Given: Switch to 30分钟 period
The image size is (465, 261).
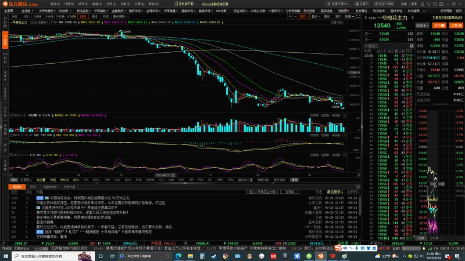Looking at the screenshot, I should tap(60, 17).
